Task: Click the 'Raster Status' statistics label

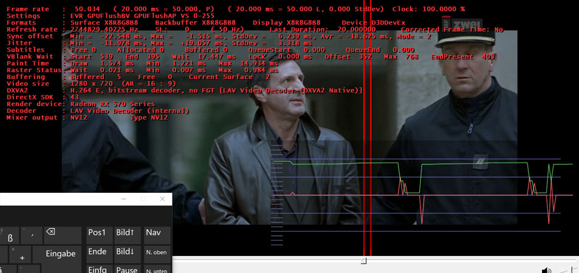Action: point(34,70)
